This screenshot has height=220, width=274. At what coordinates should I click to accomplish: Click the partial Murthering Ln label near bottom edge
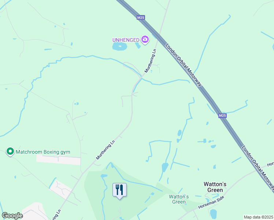point(57,214)
